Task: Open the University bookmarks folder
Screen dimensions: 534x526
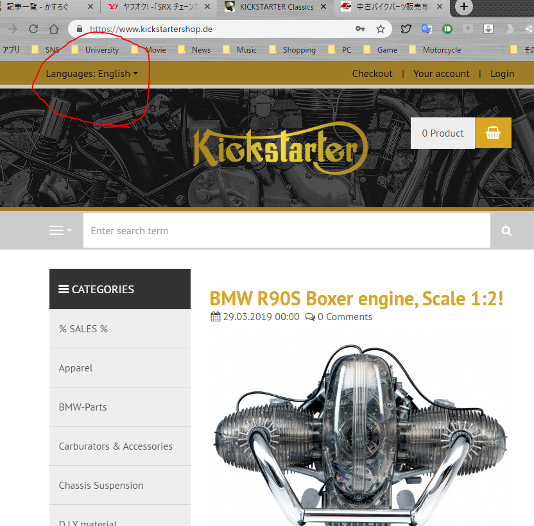Action: click(x=96, y=50)
